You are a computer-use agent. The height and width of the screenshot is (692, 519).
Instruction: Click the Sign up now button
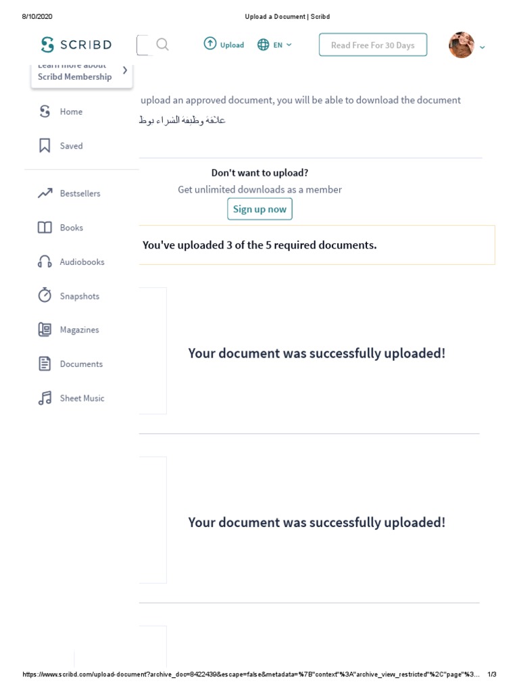(x=260, y=209)
